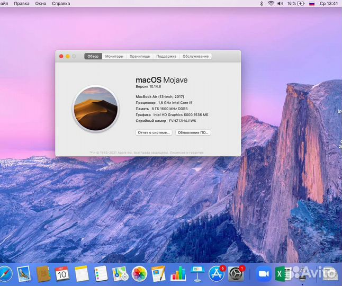The image size is (342, 286).
Task: Click the Обновление ПО... button
Action: click(193, 132)
